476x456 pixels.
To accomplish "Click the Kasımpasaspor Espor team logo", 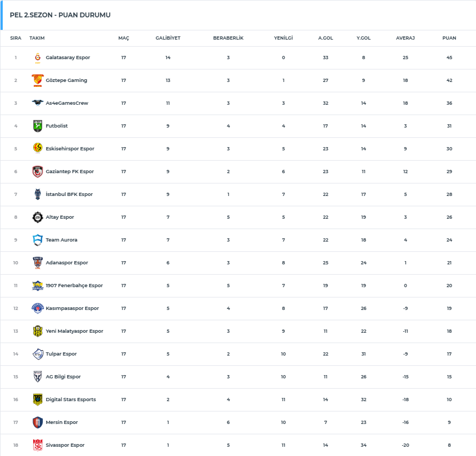I will (37, 308).
